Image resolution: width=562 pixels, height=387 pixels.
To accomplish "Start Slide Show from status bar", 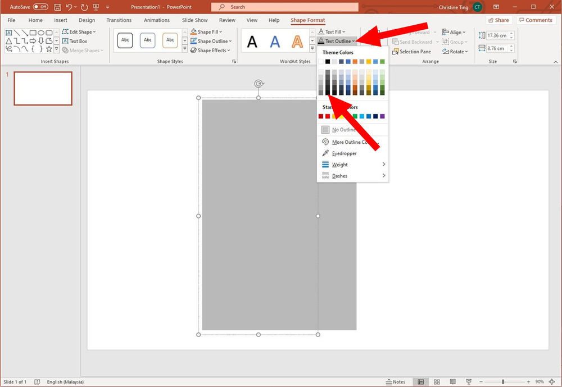I will coord(469,381).
